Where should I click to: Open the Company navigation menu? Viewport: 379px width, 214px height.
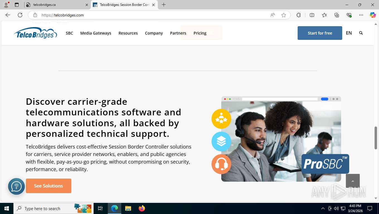(154, 33)
